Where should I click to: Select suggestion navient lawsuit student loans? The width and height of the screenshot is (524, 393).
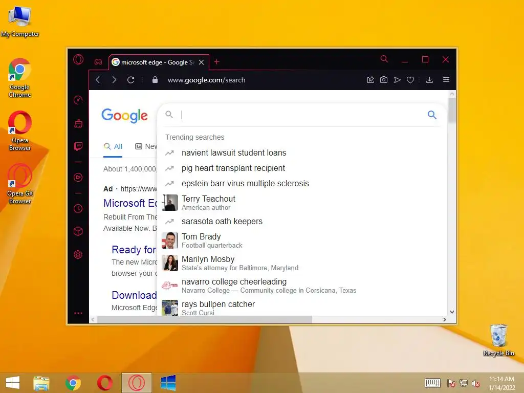(302, 152)
